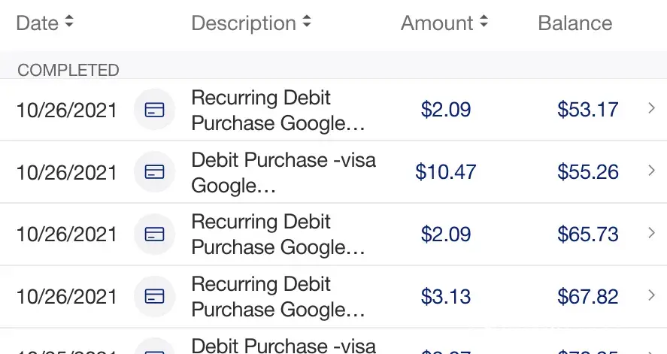The width and height of the screenshot is (667, 354).
Task: Expand details chevron for $65.73 balance row
Action: [x=652, y=233]
